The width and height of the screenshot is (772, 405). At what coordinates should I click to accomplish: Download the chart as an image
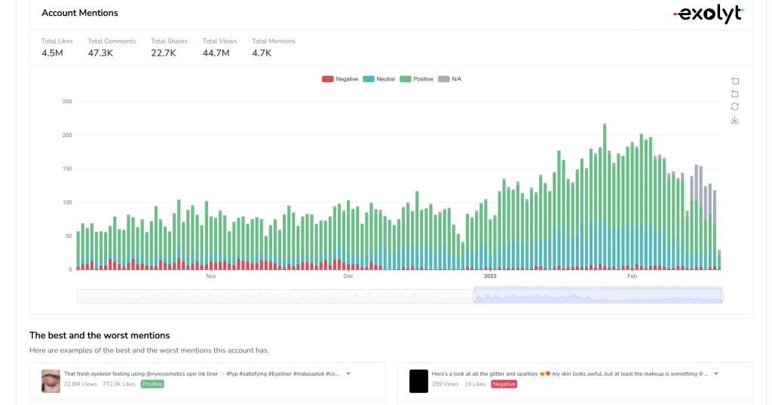pos(735,120)
